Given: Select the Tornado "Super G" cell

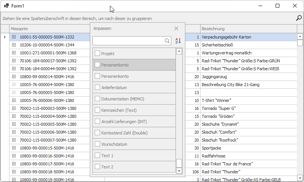Looking at the screenshot, I should coord(249,108).
